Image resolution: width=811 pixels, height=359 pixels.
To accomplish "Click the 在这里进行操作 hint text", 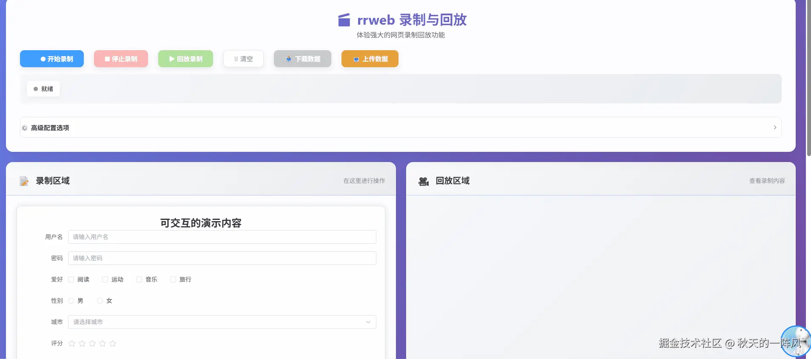I will [x=364, y=181].
